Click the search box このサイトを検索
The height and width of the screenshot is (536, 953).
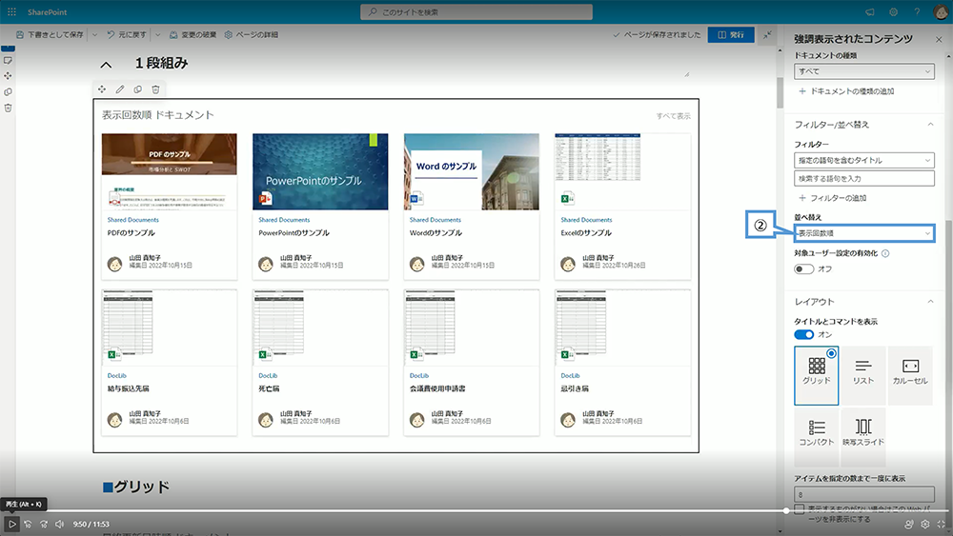[x=476, y=12]
